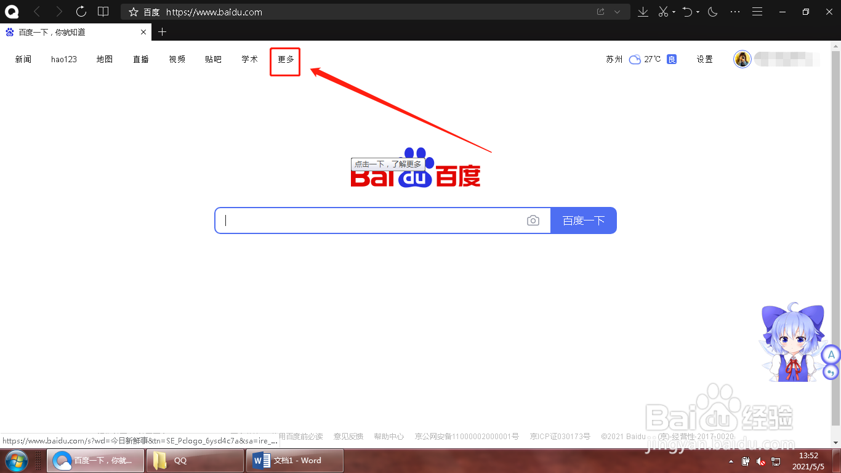841x473 pixels.
Task: Click the user avatar picture
Action: [742, 59]
